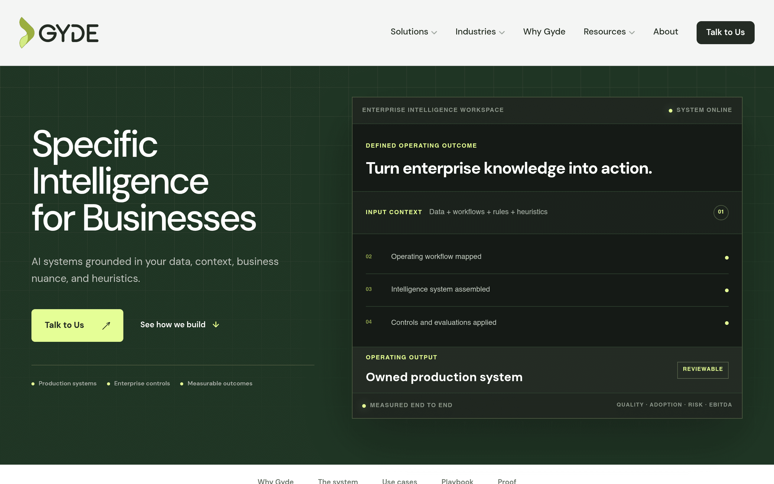
Task: Click the REVIEWABLE badge
Action: [x=703, y=370]
